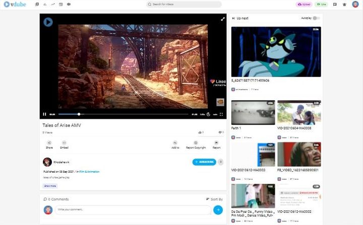
Task: Open the Sort By comments dropdown
Action: tap(214, 199)
